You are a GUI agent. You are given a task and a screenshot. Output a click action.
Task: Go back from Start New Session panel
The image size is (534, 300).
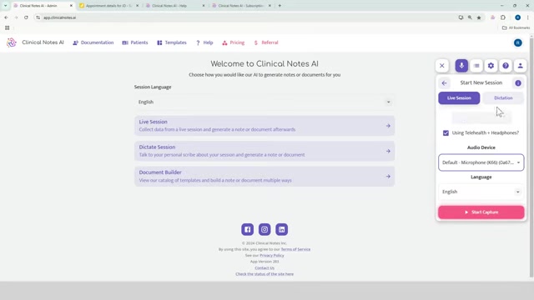pyautogui.click(x=444, y=83)
